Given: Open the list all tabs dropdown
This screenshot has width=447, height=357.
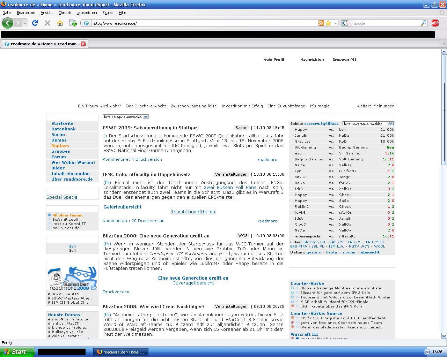Looking at the screenshot, I should pyautogui.click(x=444, y=44).
